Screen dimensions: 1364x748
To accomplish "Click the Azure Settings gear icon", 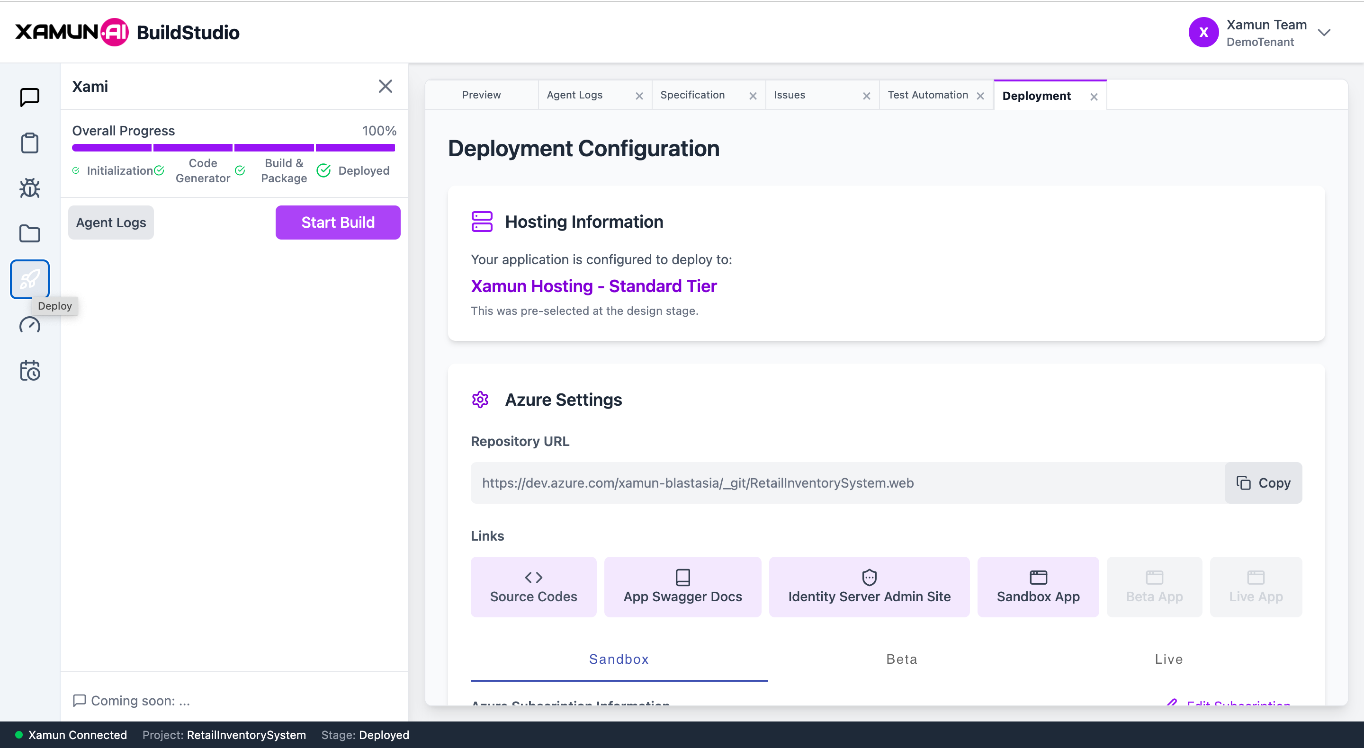I will [480, 400].
